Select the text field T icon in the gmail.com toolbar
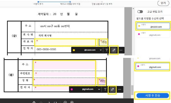Image resolution: width=171 pixels, height=103 pixels. tap(105, 89)
